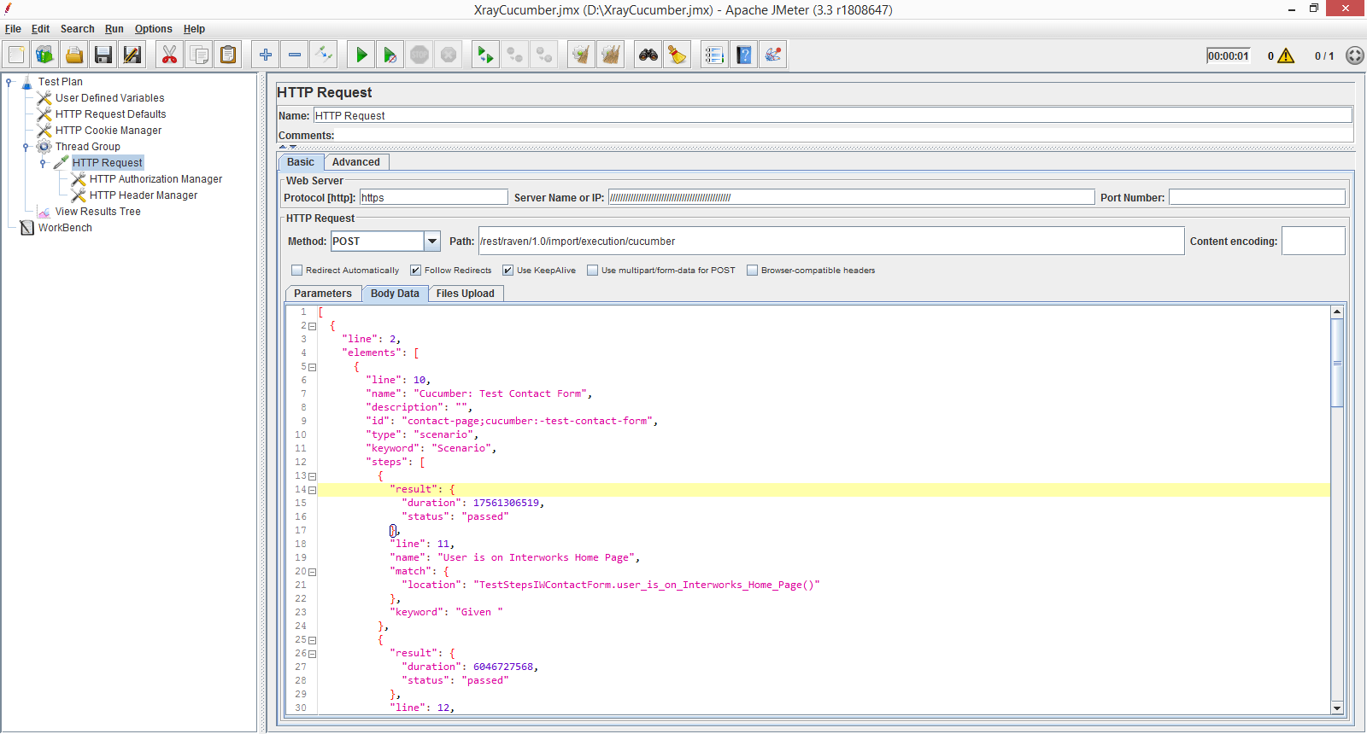
Task: Open the Search menu
Action: (x=77, y=29)
